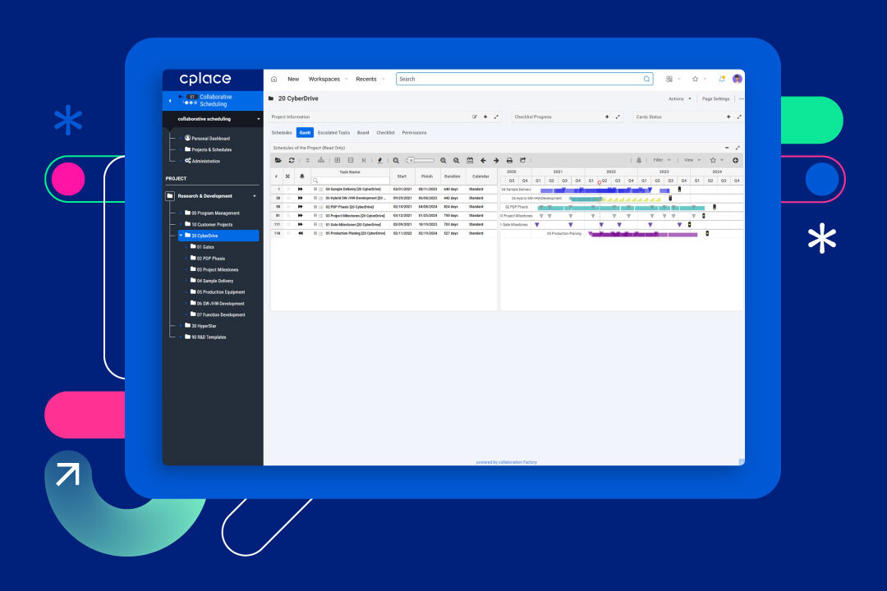Open the Permissions tab

pyautogui.click(x=414, y=133)
